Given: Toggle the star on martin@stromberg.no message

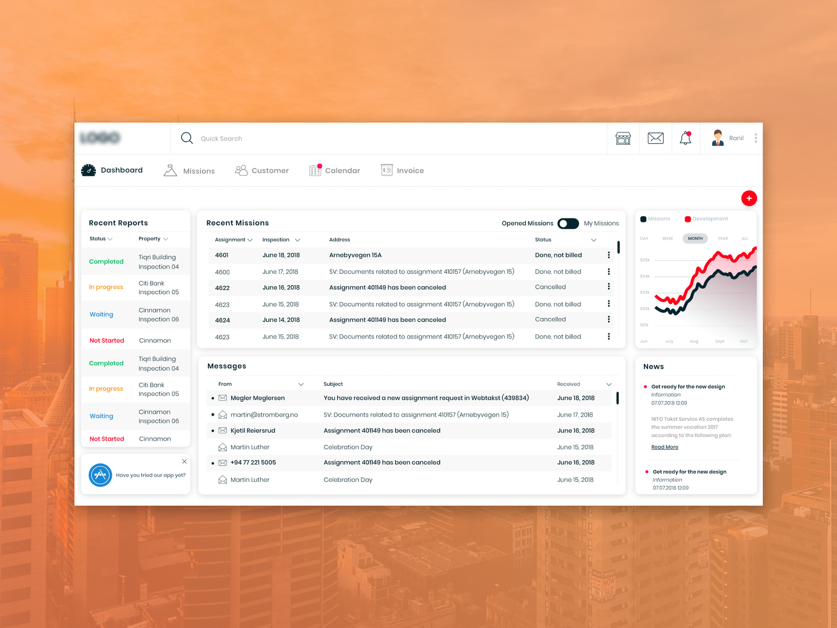Looking at the screenshot, I should pyautogui.click(x=212, y=414).
